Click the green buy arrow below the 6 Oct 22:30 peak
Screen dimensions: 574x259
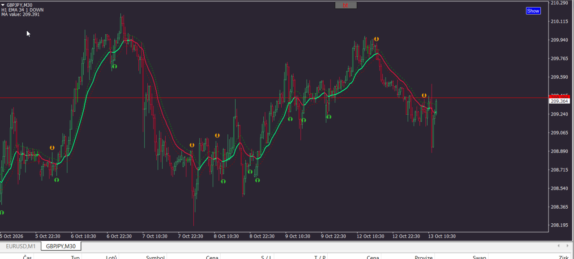[x=115, y=66]
